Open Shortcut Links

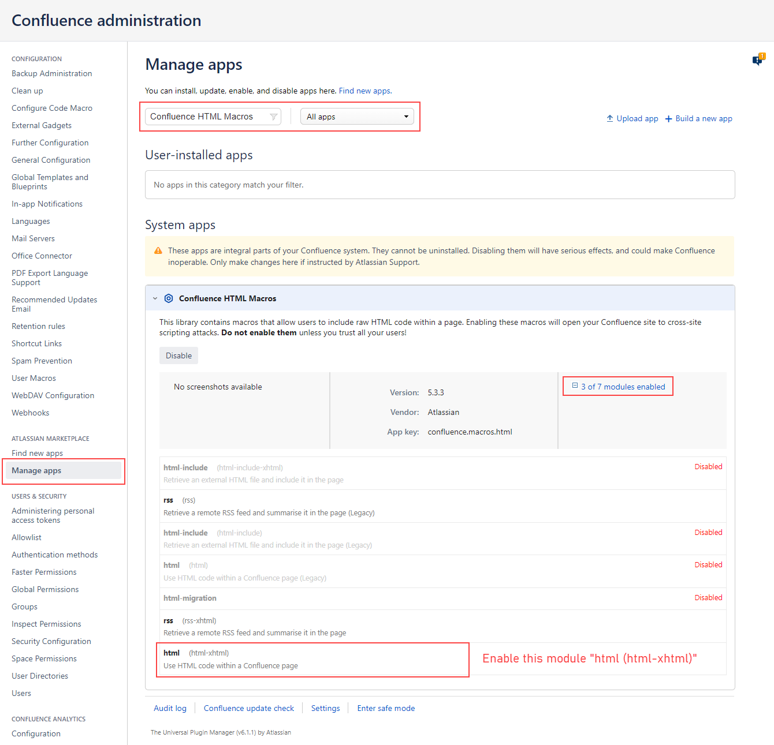pos(36,343)
